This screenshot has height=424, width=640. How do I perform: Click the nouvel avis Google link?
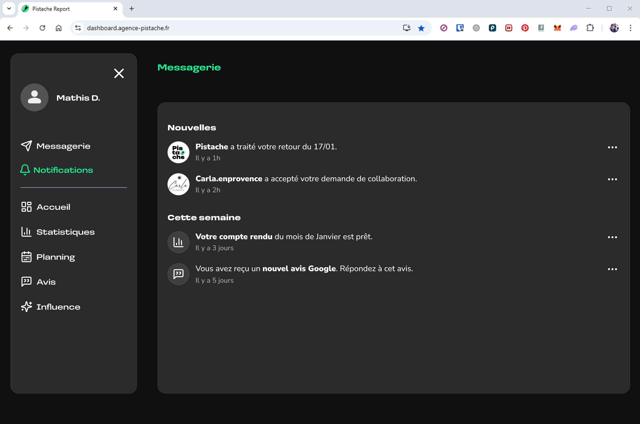click(x=299, y=268)
